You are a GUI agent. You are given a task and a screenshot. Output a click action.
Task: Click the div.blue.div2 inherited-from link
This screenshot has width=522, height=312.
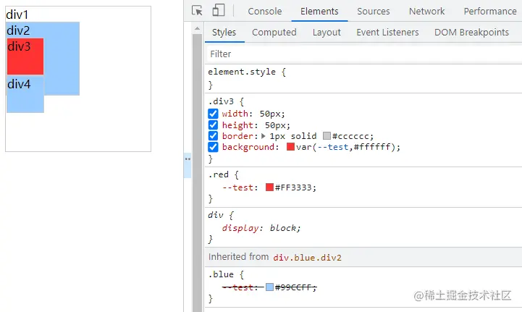(307, 258)
